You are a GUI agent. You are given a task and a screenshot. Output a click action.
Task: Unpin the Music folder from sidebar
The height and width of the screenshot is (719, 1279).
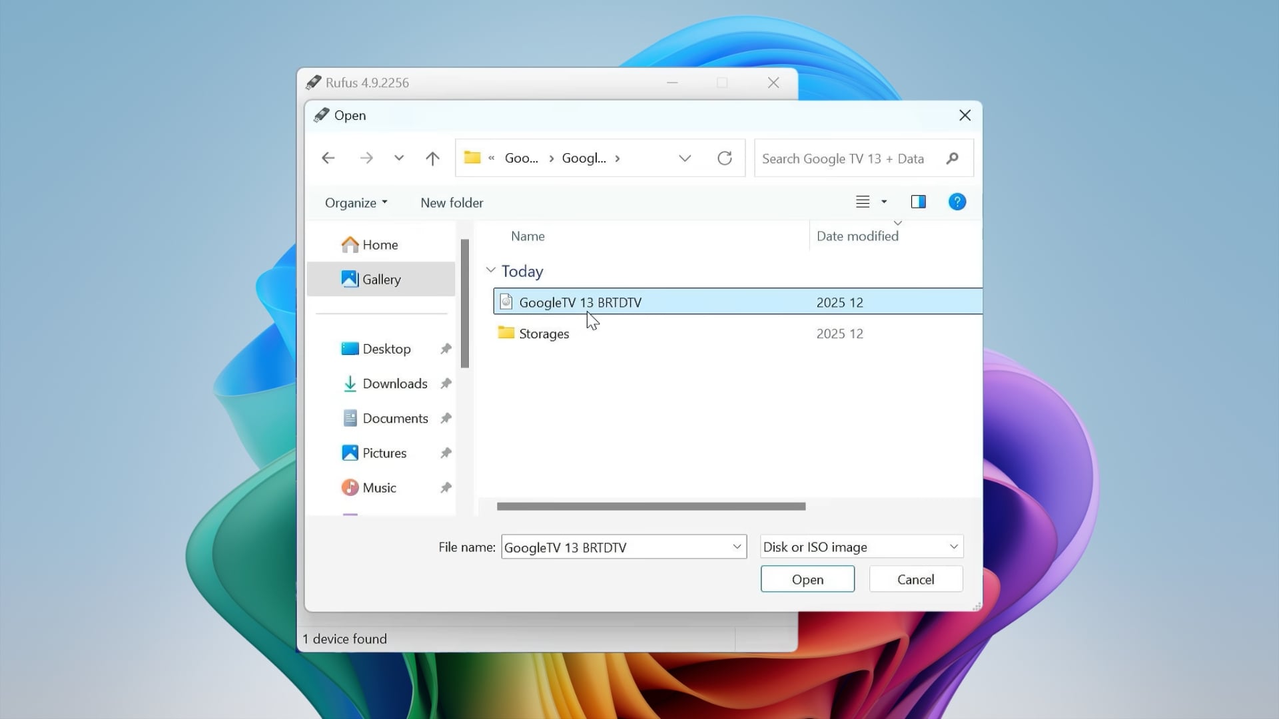[446, 487]
